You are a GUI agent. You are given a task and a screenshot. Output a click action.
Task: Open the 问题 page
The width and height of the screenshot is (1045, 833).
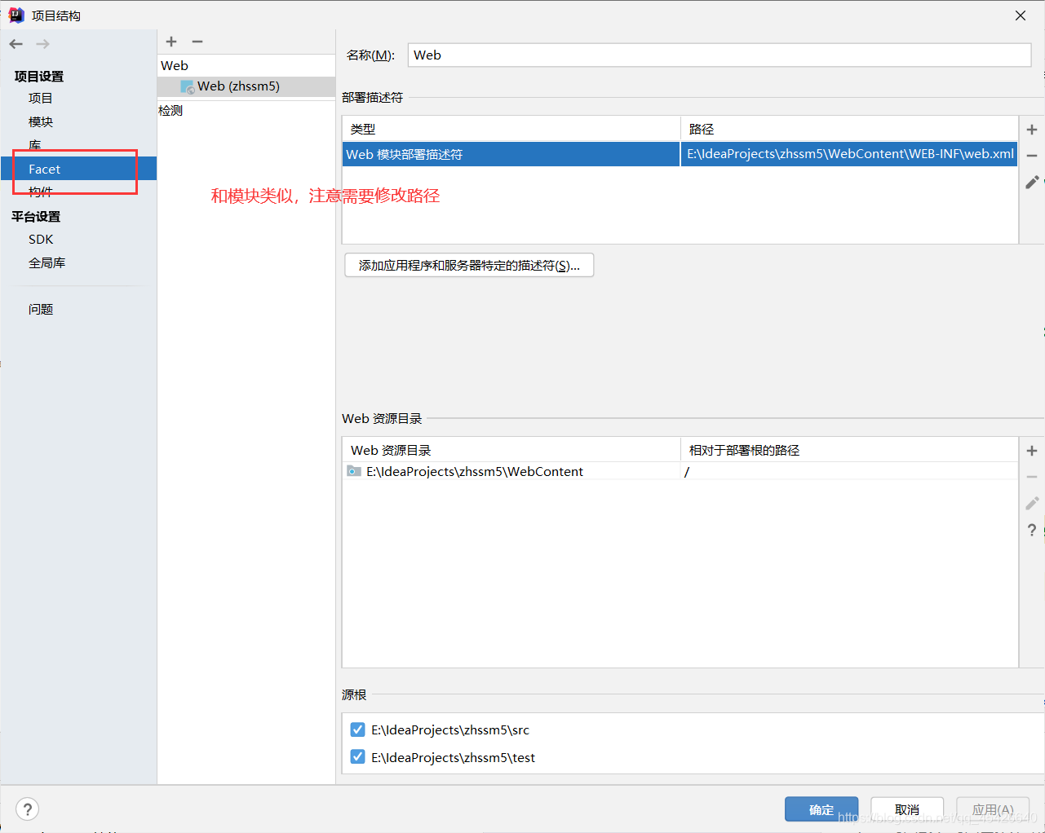(41, 310)
